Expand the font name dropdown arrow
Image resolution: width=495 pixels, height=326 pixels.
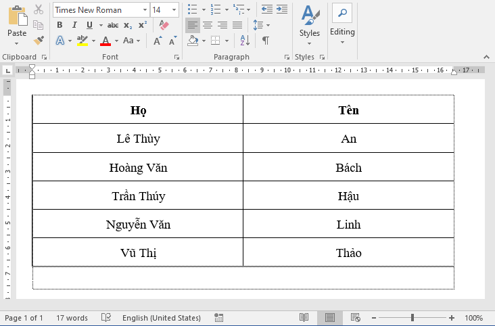[145, 10]
